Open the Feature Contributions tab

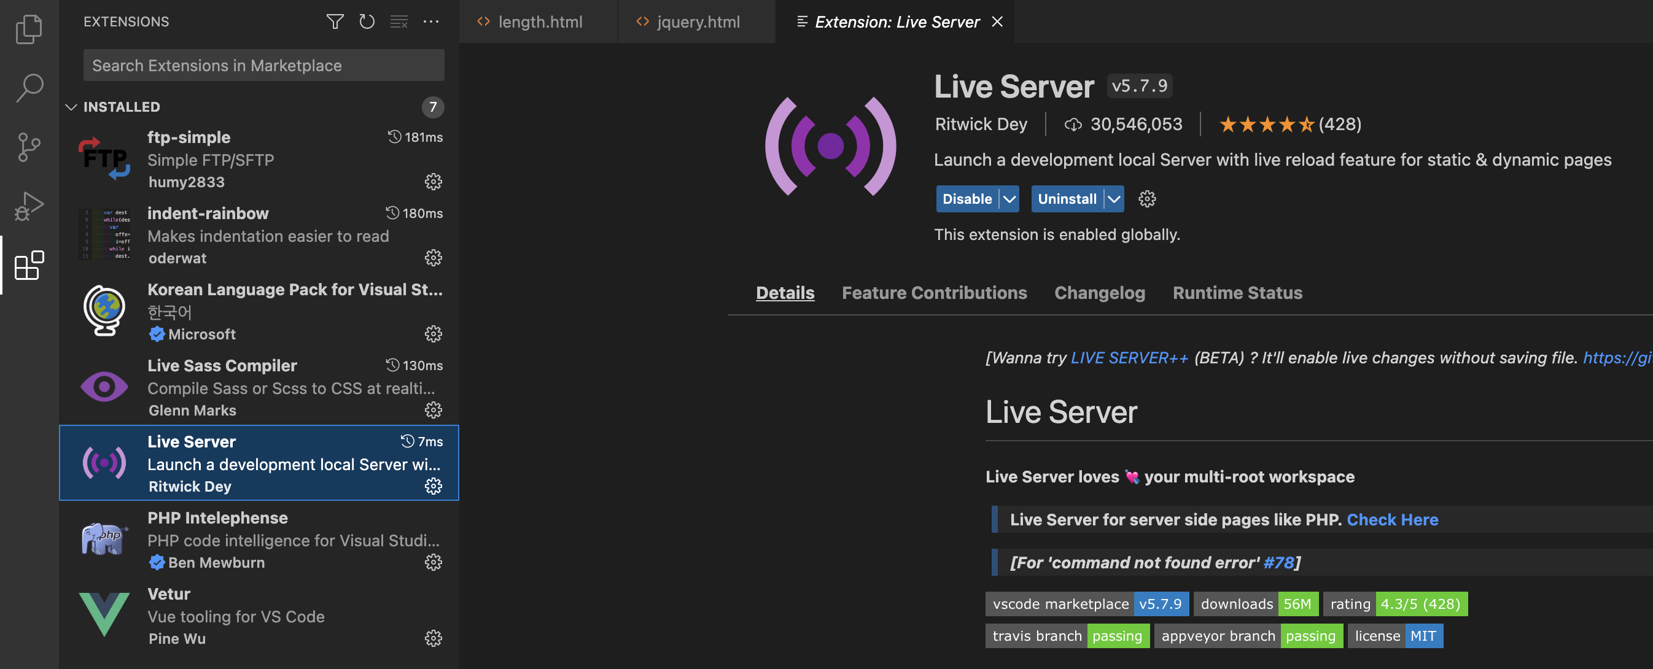tap(934, 293)
